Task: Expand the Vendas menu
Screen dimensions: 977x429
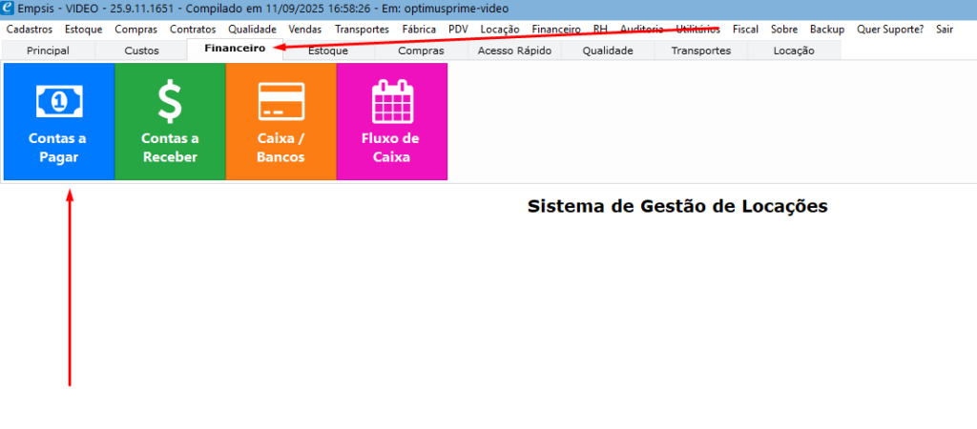Action: [305, 30]
